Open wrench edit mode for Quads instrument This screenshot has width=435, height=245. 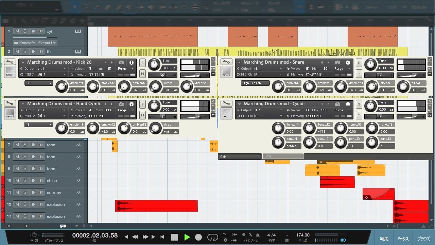(227, 103)
